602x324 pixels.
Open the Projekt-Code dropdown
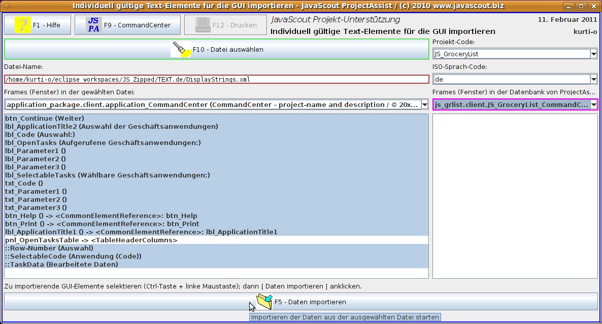[593, 54]
